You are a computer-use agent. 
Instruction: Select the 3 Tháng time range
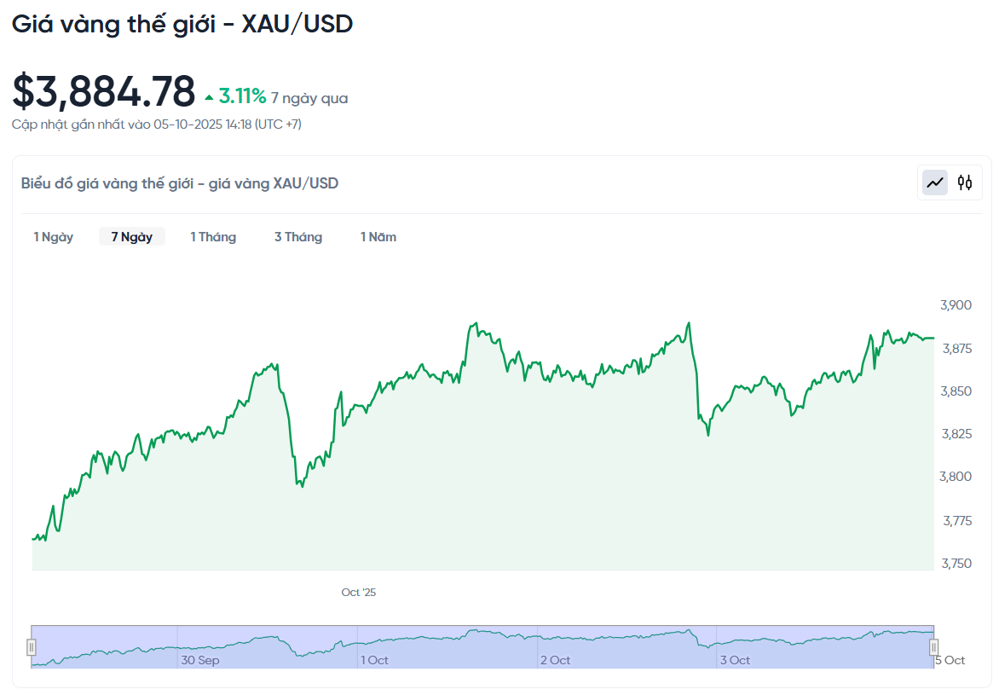pyautogui.click(x=298, y=237)
